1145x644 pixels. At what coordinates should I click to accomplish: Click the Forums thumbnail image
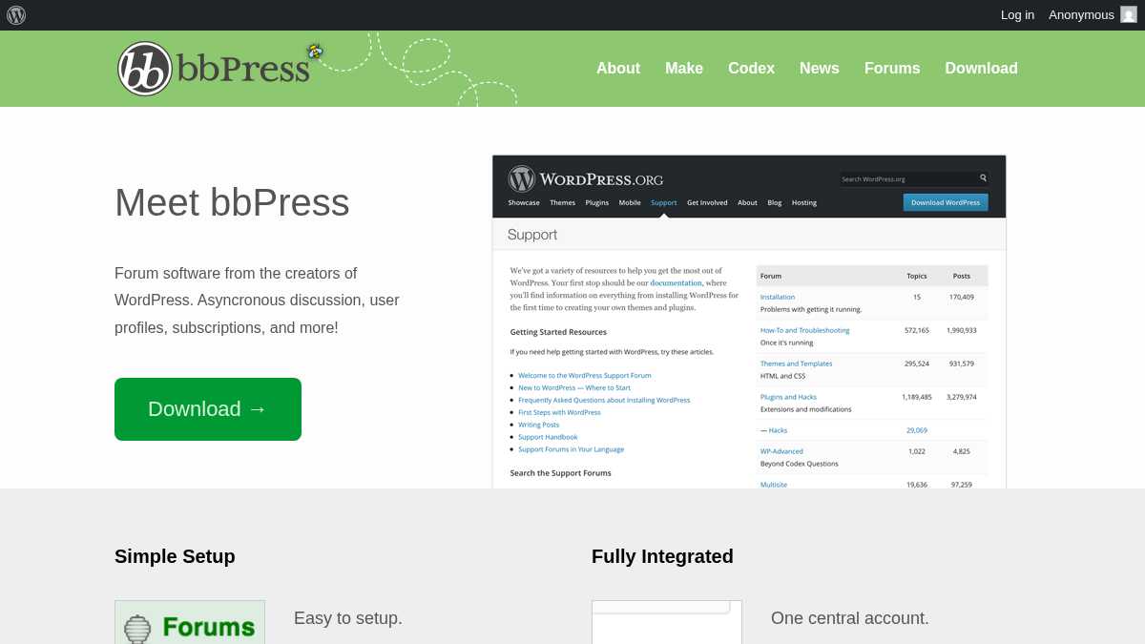click(x=190, y=622)
